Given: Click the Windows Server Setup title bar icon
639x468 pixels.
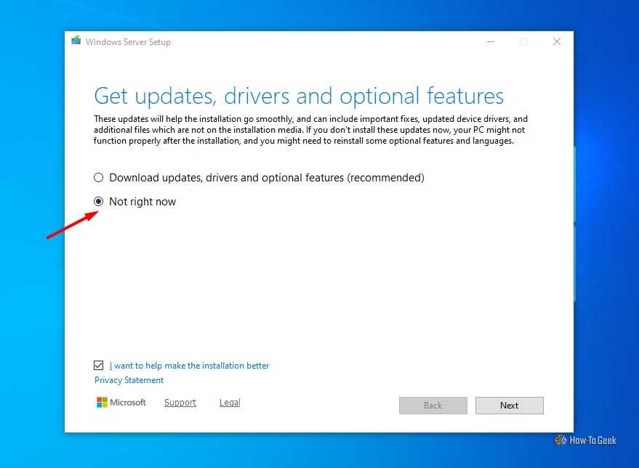Looking at the screenshot, I should (76, 41).
